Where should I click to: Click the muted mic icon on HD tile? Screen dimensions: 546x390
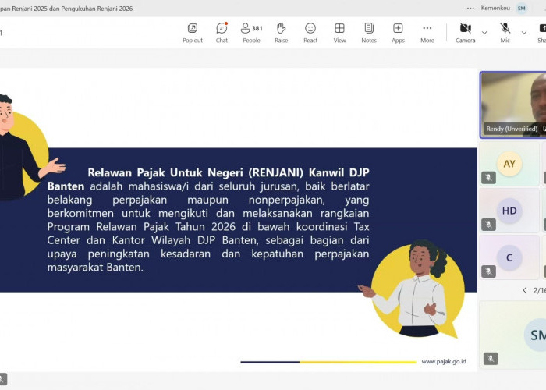488,225
